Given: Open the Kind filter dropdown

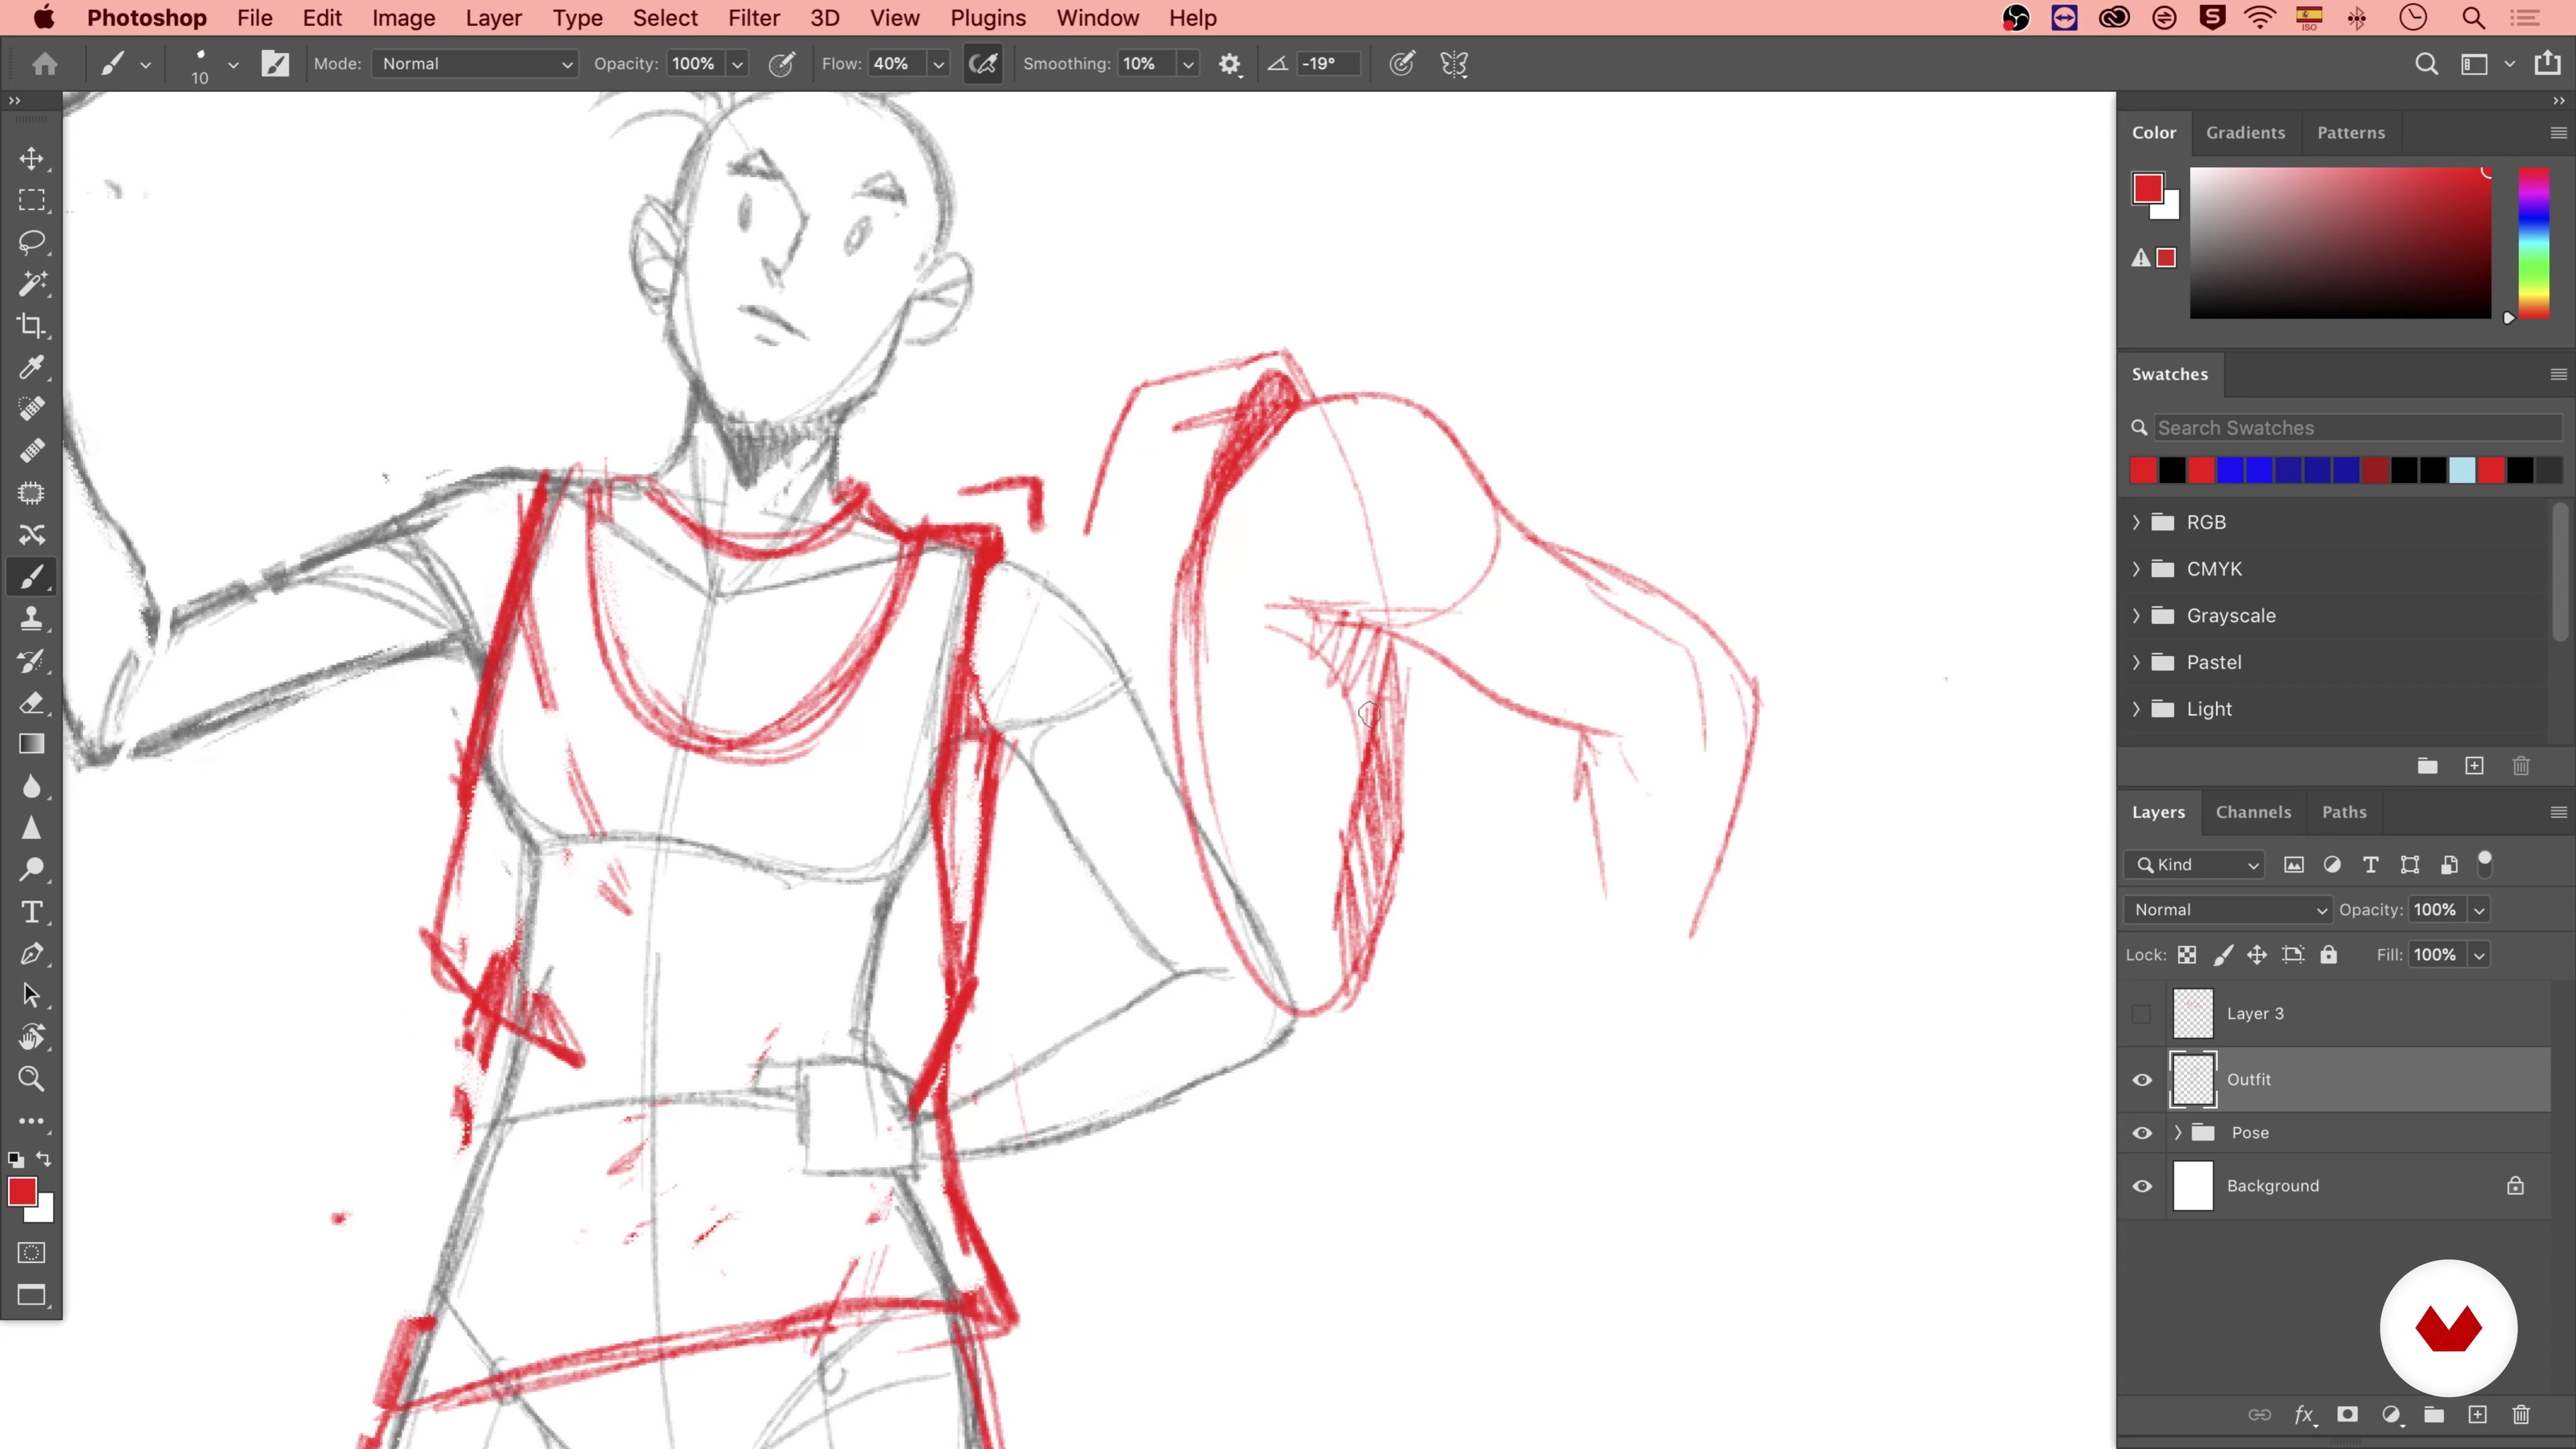Looking at the screenshot, I should tap(2194, 865).
